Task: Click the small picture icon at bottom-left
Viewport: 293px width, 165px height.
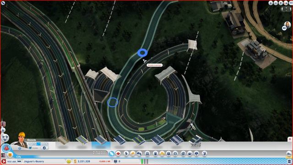Action: [x=3, y=155]
